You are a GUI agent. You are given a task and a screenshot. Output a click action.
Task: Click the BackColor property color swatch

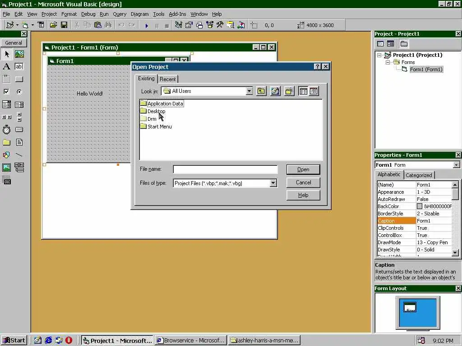(420, 206)
